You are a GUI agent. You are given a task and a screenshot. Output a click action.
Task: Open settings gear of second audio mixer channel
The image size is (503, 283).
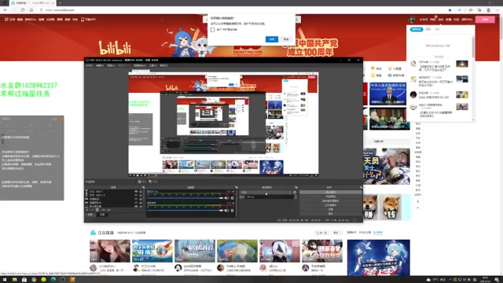click(x=233, y=211)
